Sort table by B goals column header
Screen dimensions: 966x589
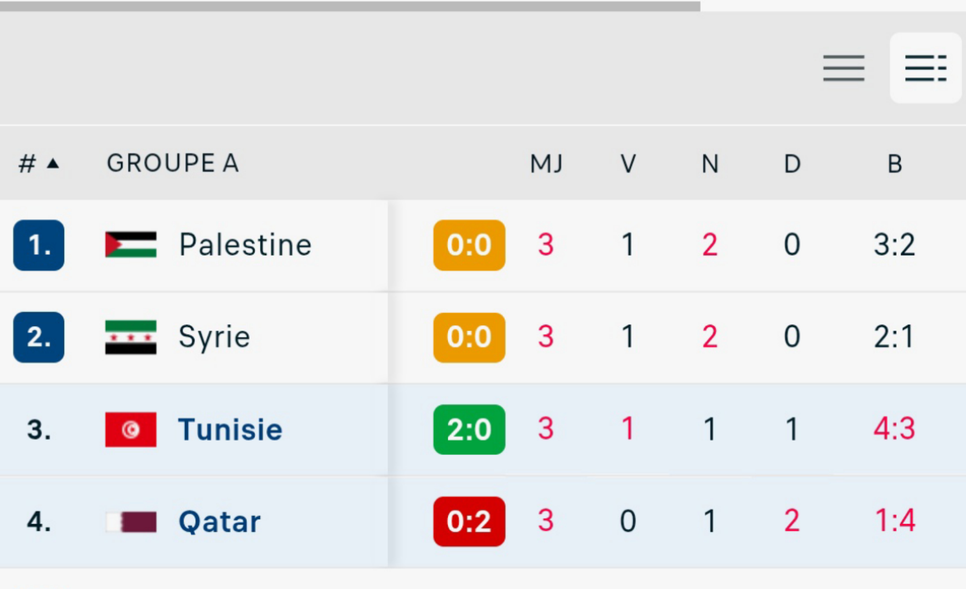895,164
